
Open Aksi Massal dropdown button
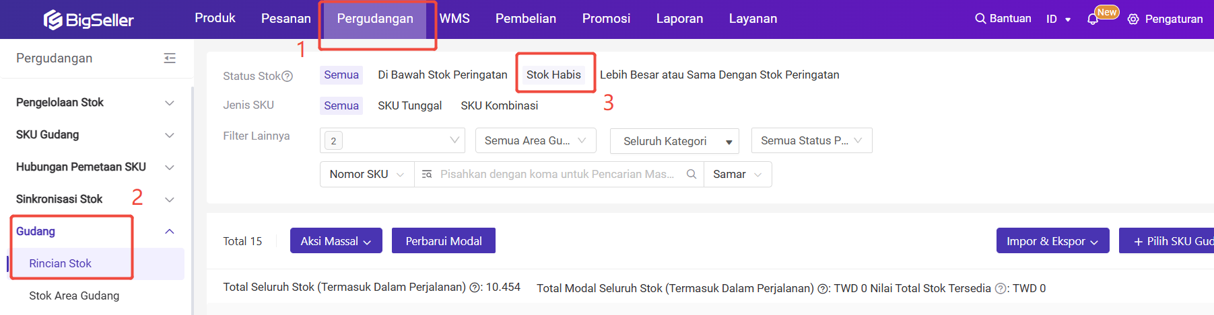coord(336,240)
